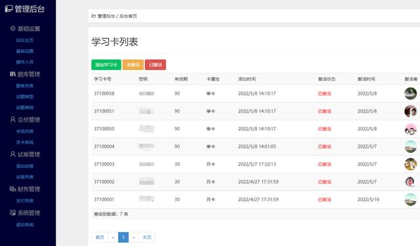Click activator avatar for card 37100001
420x246 pixels.
410,200
